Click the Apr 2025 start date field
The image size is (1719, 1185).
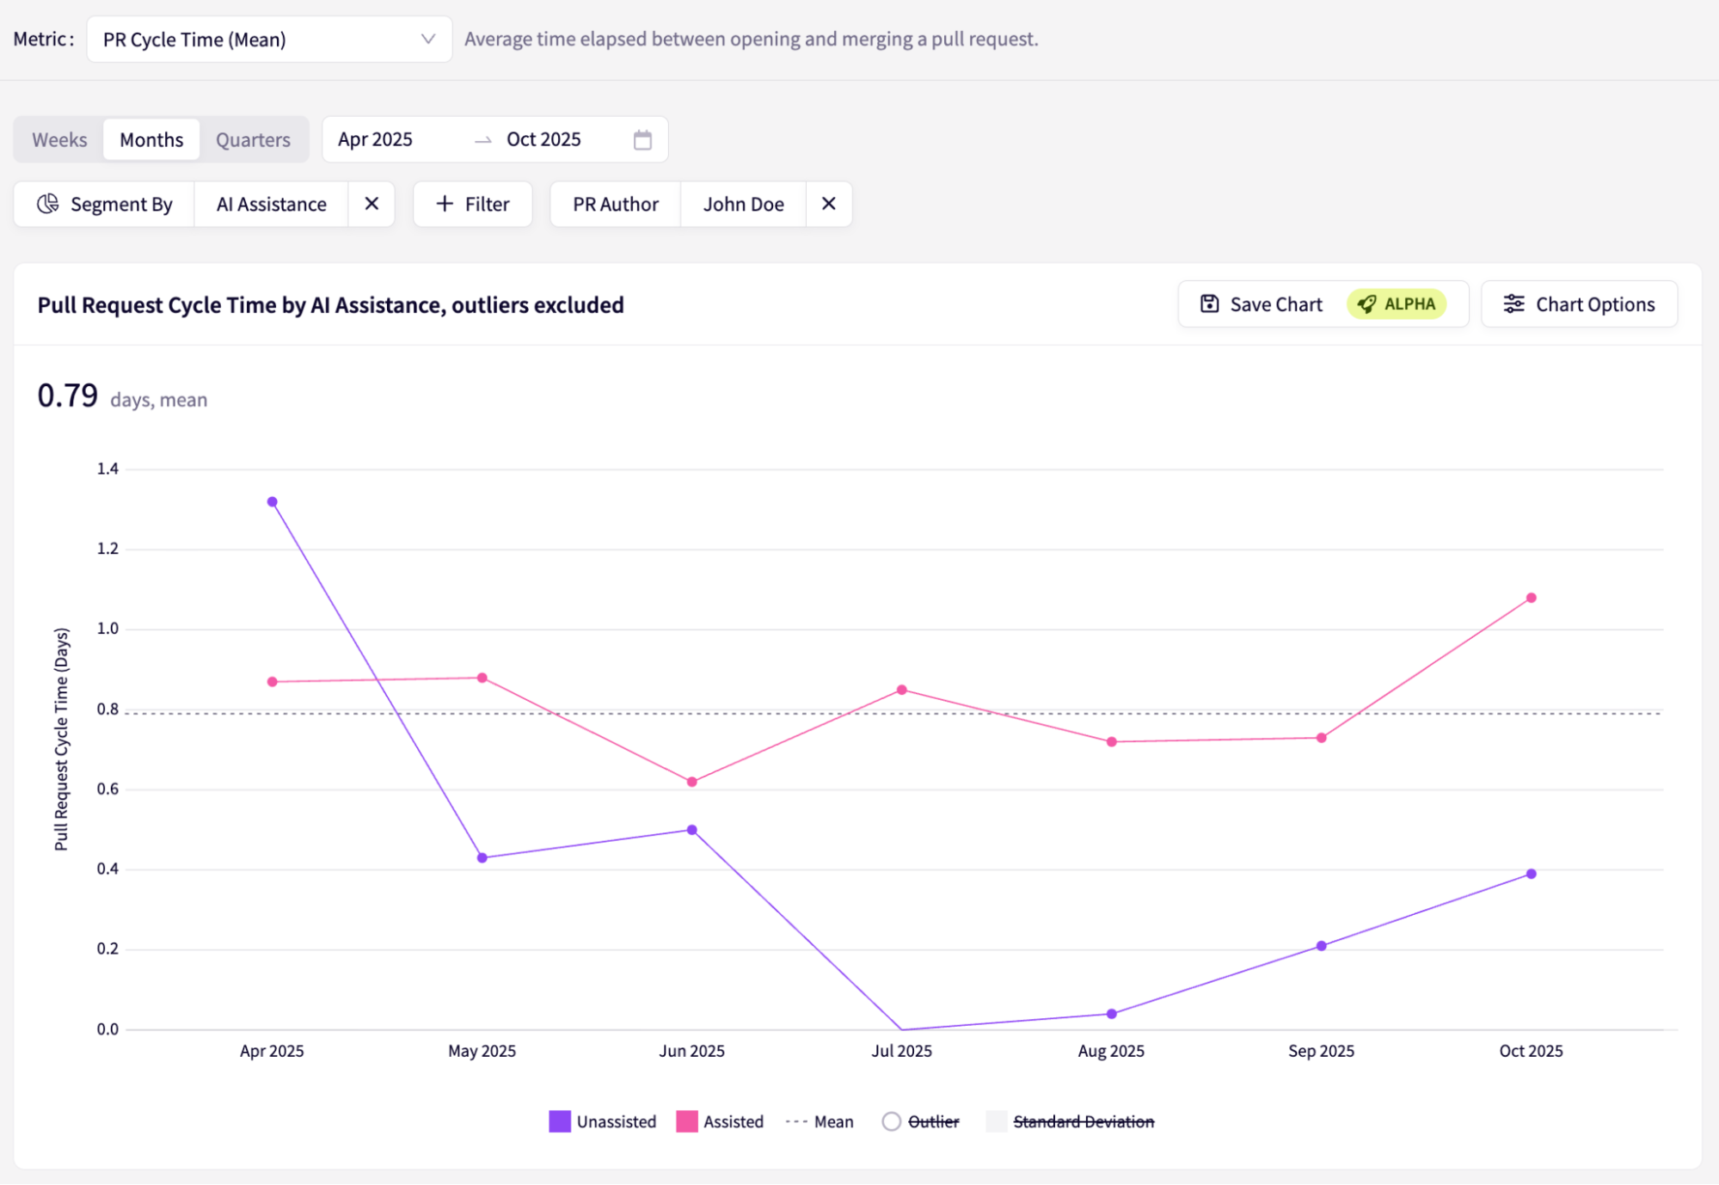[x=376, y=139]
